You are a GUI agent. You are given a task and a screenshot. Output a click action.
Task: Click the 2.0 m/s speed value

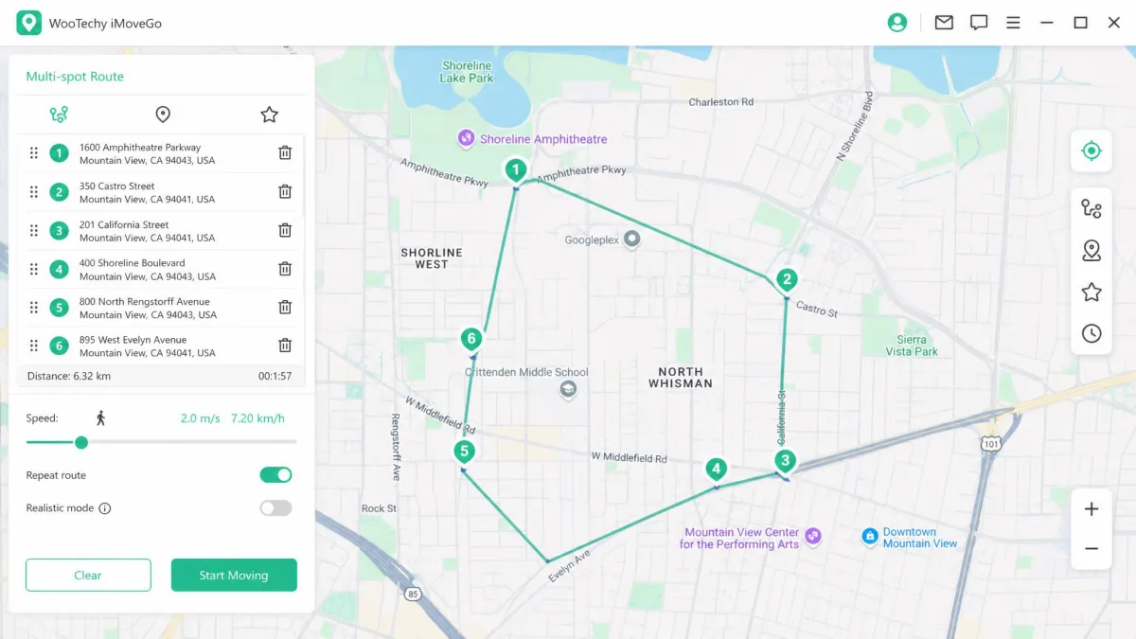coord(199,417)
